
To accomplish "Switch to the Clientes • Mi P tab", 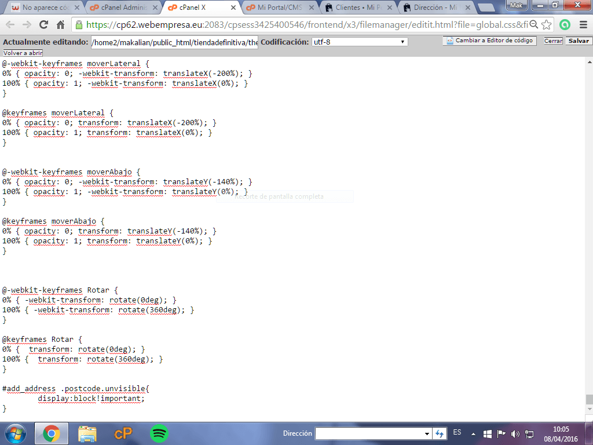I will click(359, 7).
